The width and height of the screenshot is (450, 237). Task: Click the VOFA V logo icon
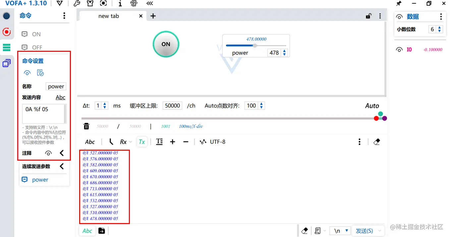tap(59, 3)
